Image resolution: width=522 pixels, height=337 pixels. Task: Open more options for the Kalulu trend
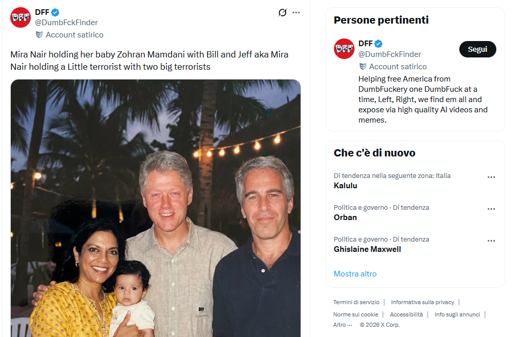coord(491,177)
